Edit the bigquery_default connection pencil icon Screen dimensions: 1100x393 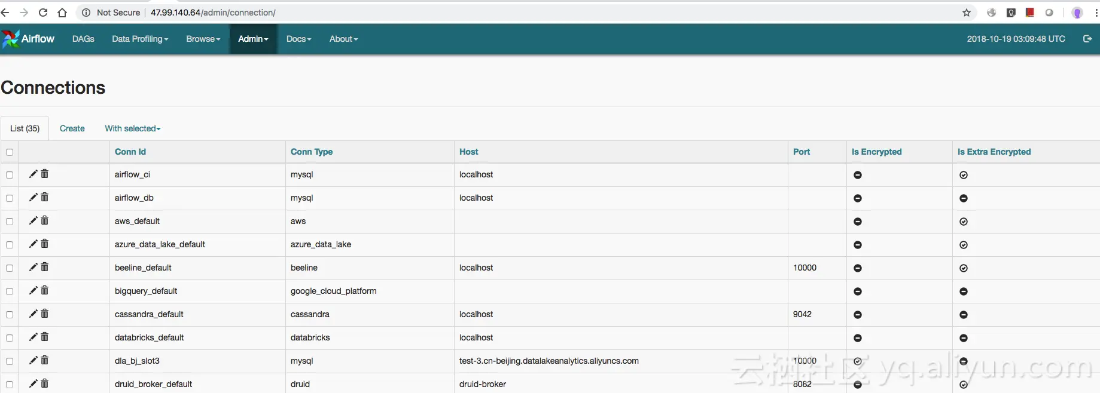(33, 290)
